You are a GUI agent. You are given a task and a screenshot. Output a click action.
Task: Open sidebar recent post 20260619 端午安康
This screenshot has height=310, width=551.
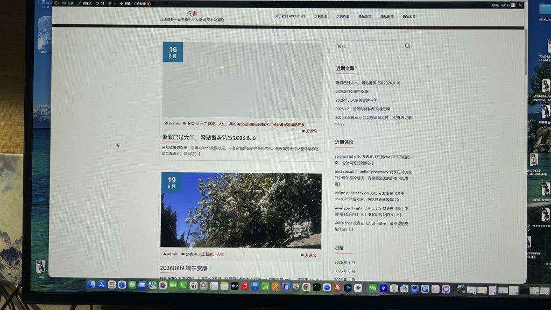(x=353, y=91)
